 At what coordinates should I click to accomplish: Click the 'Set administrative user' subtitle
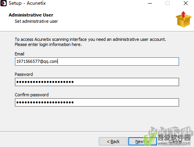[x=36, y=21]
